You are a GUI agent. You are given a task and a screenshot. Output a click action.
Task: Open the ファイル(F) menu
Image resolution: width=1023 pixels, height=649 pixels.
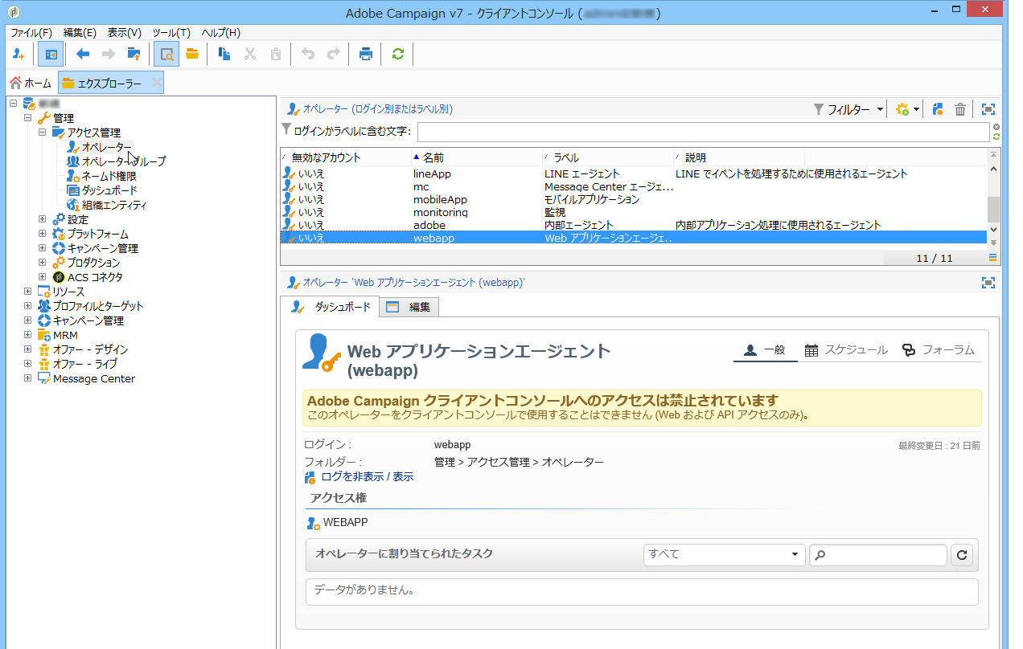31,33
